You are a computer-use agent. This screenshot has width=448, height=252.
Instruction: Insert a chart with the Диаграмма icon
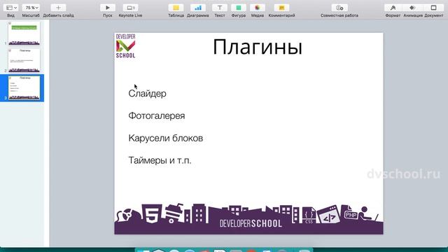click(x=197, y=8)
